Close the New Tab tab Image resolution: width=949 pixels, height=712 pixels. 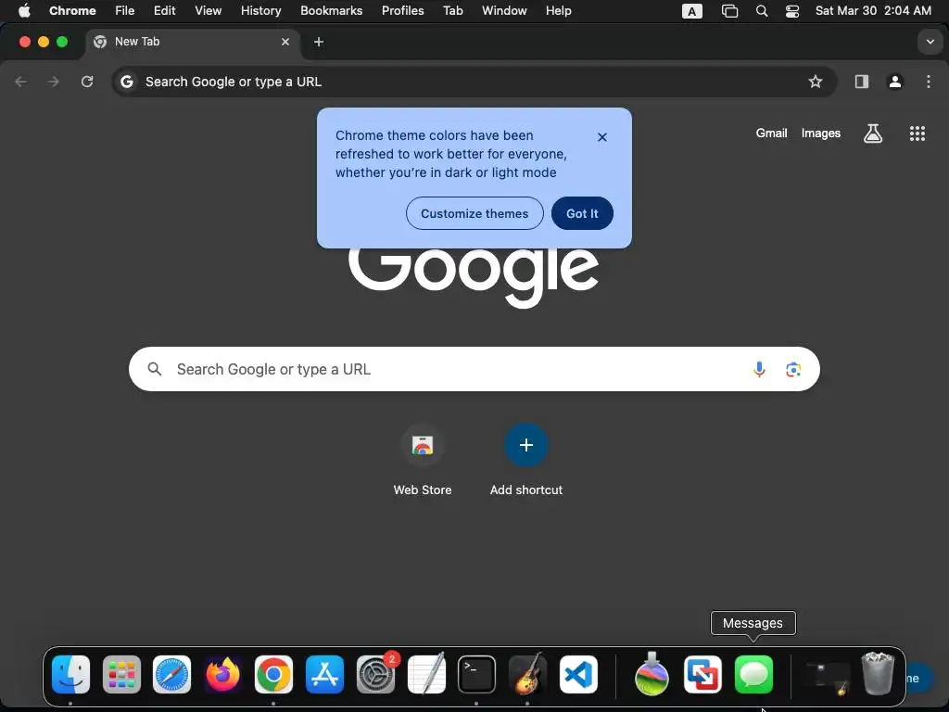click(285, 42)
